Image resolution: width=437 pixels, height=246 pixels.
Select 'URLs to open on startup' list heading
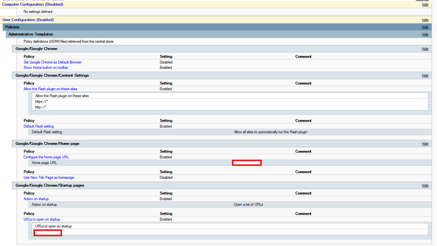click(x=53, y=226)
